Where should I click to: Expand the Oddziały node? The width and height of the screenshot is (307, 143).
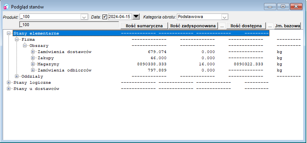tap(17, 76)
